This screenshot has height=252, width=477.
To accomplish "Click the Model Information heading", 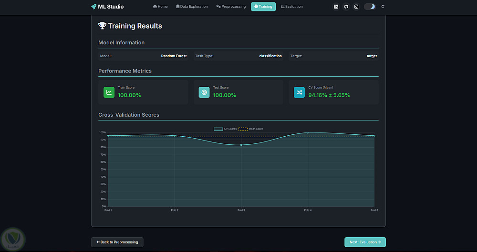I will tap(121, 42).
